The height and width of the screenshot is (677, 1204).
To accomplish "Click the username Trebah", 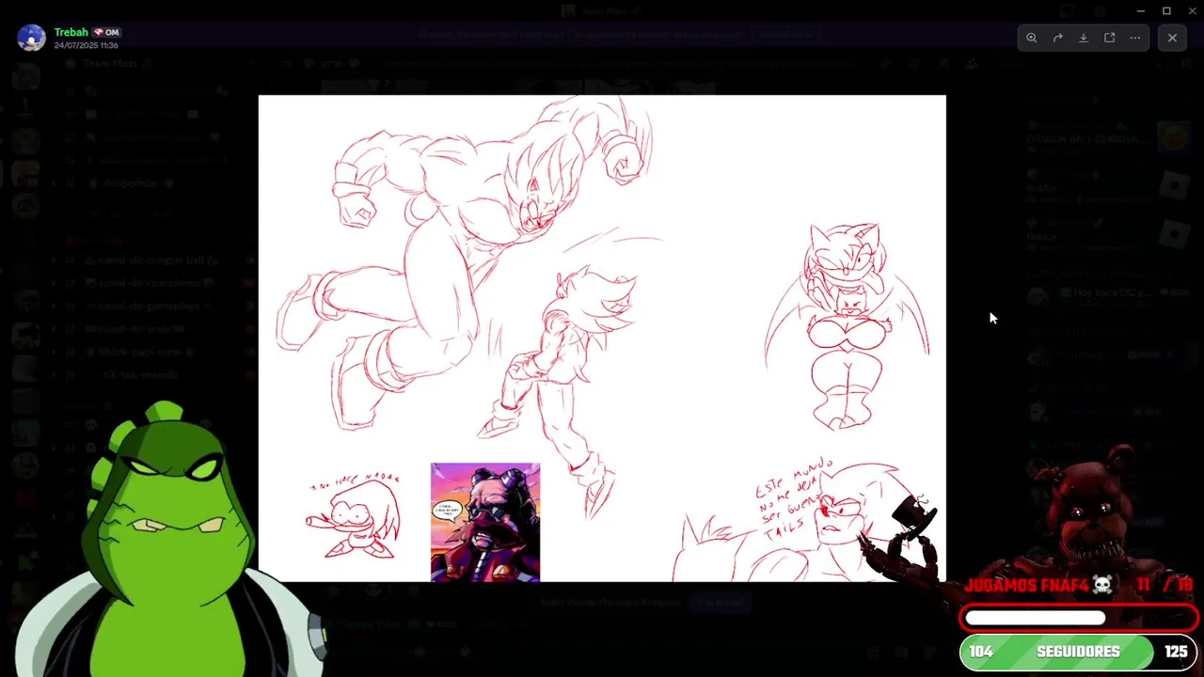I will [71, 32].
